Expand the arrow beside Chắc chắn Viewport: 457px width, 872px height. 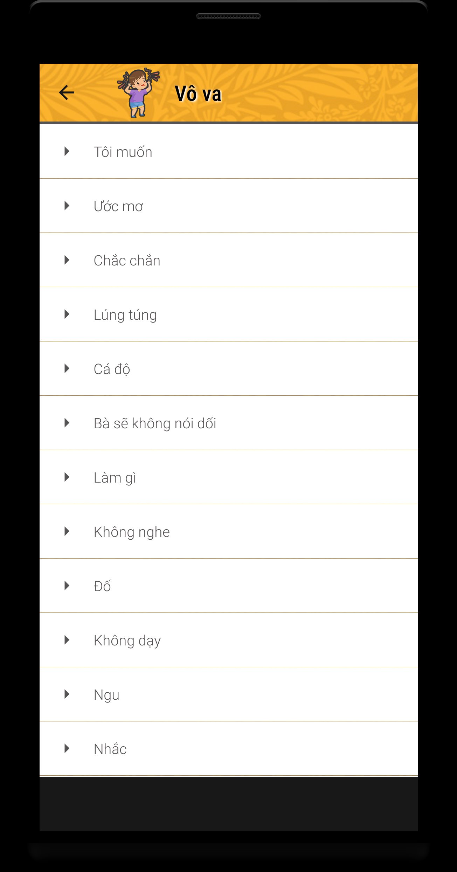tap(67, 260)
